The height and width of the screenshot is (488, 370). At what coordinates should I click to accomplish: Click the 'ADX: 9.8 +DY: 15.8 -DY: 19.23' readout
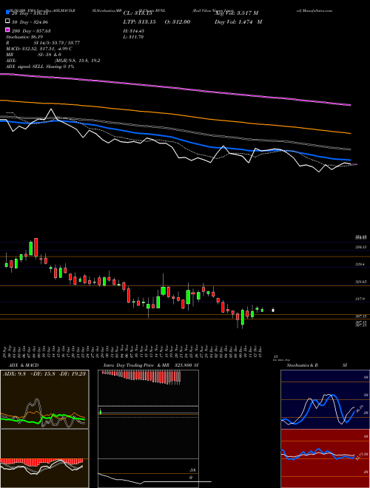pyautogui.click(x=44, y=373)
